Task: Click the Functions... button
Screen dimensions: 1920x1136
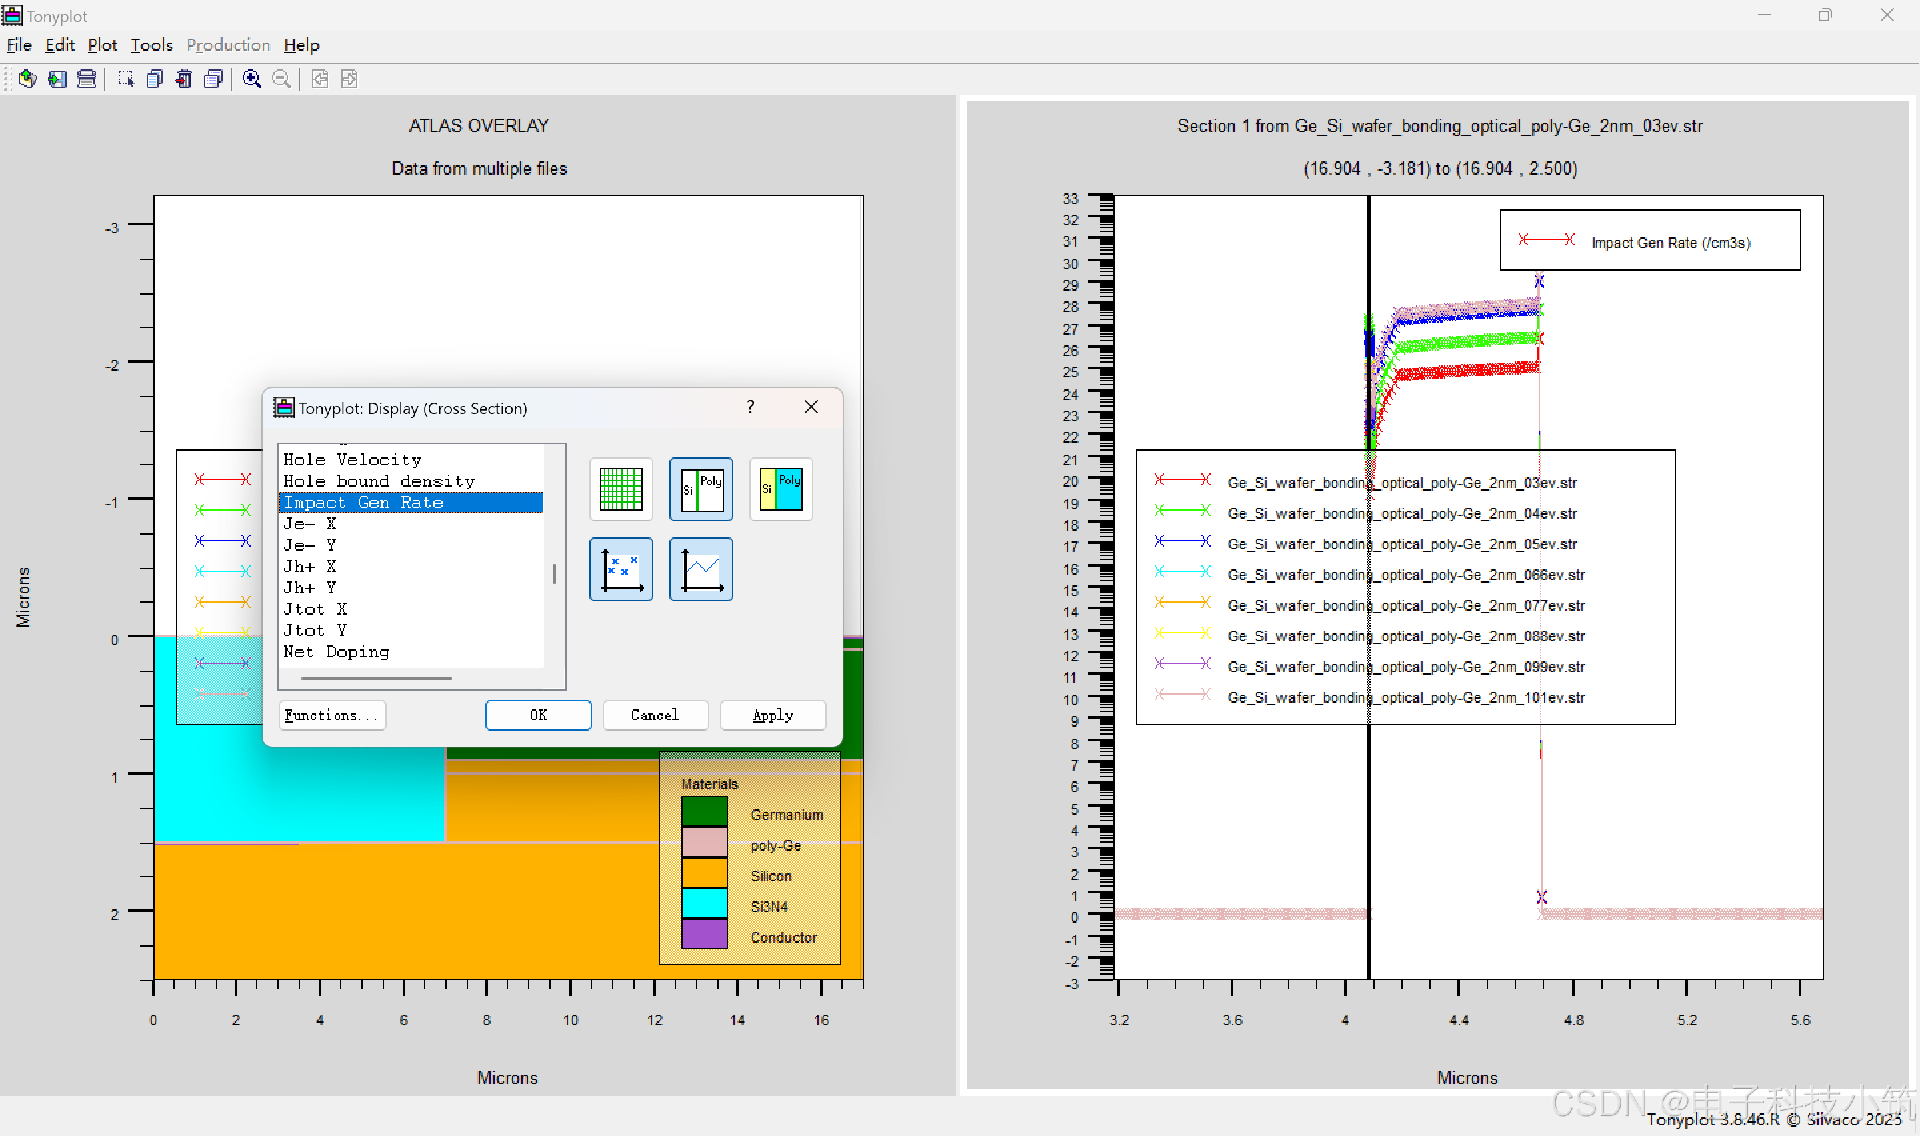Action: [331, 715]
